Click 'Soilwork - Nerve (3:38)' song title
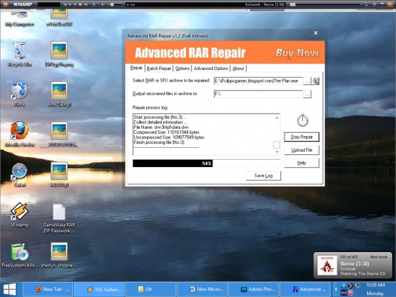Viewport: 396px width, 297px height. coord(265,5)
